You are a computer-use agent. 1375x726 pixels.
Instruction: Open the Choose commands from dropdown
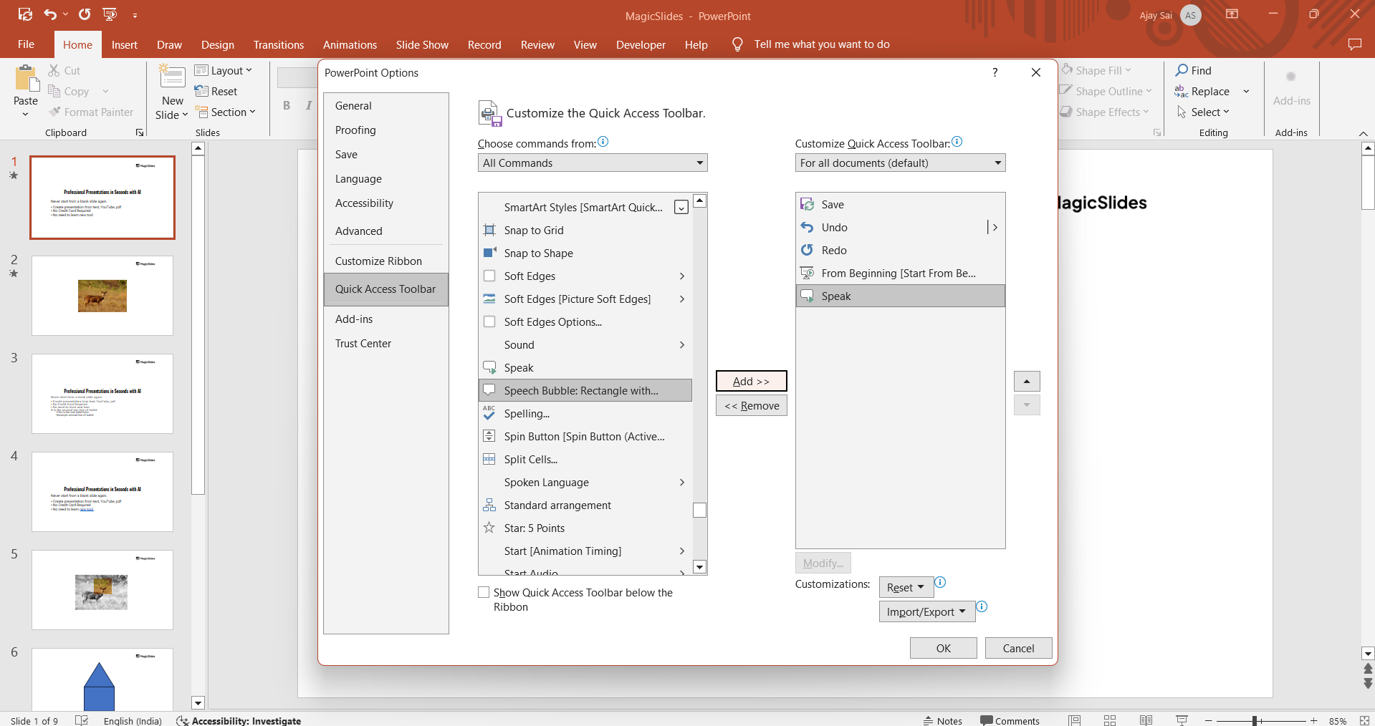coord(592,163)
